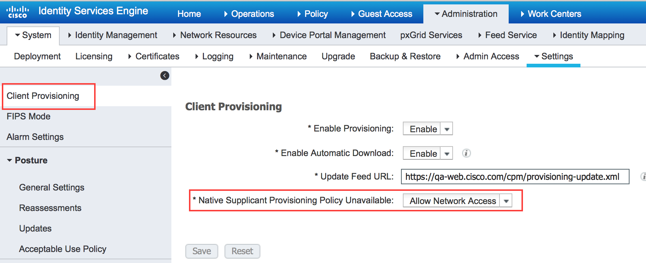This screenshot has height=263, width=646.
Task: Open Native Supplicant Provisioning Policy Unavailable dropdown
Action: point(457,201)
